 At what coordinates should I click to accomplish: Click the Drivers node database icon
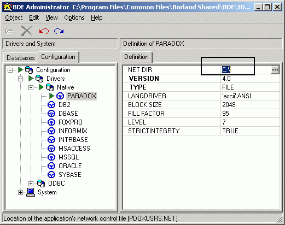[x=39, y=79]
